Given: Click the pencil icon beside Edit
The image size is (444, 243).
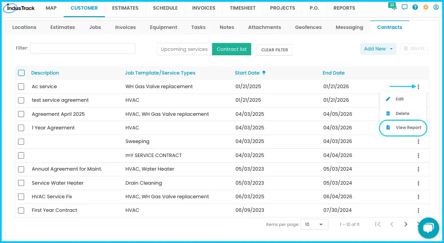Looking at the screenshot, I should [388, 99].
